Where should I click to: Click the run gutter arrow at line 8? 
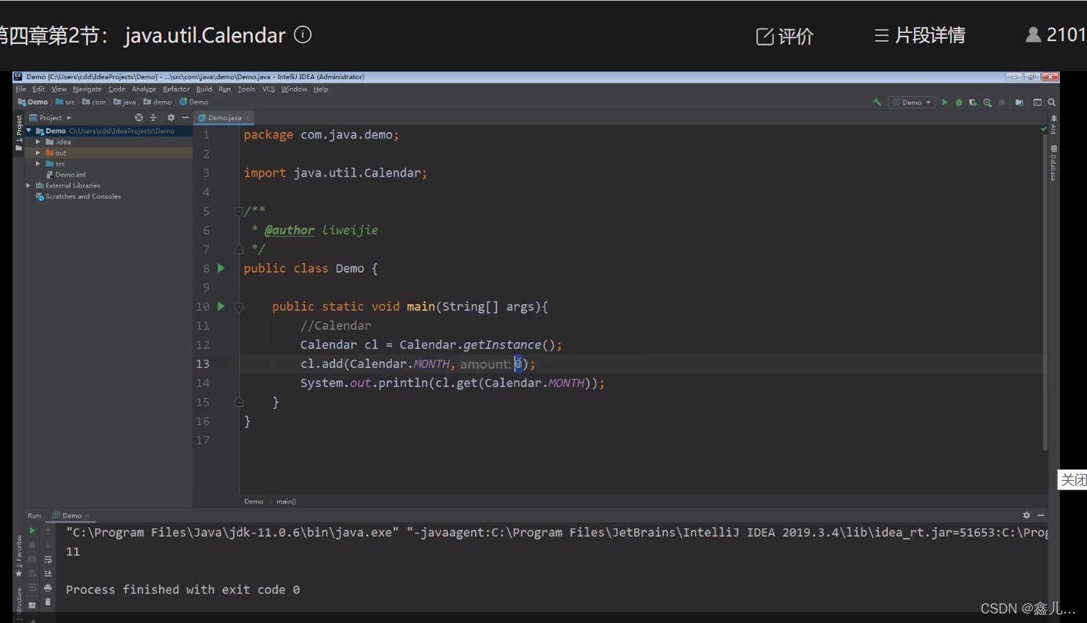[221, 268]
